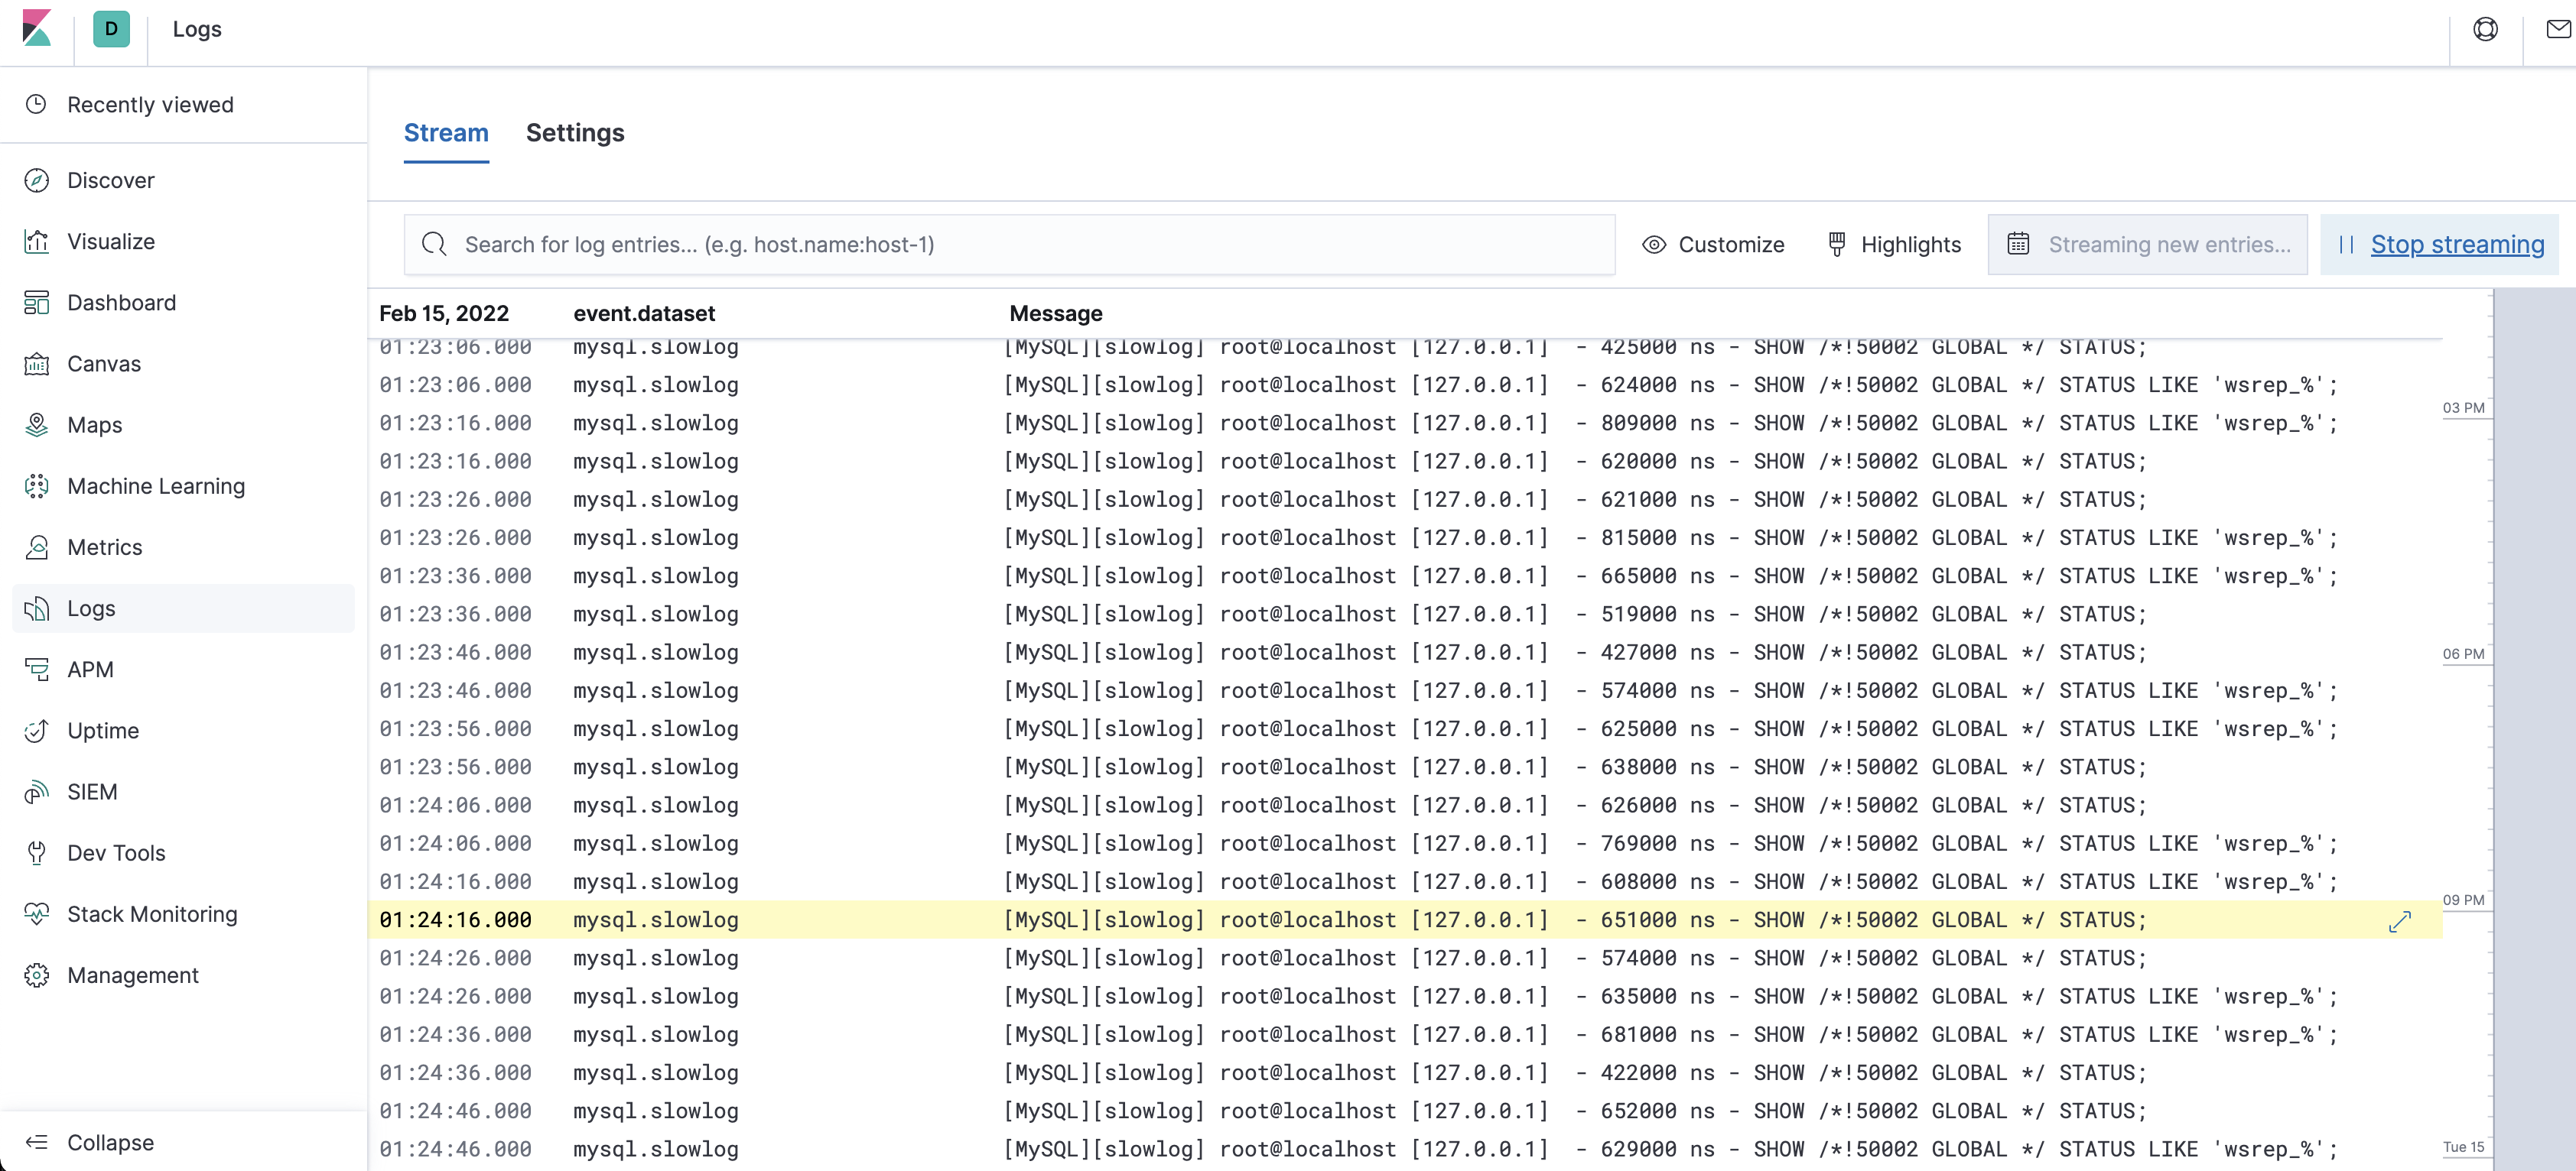Collapse the side navigation
The image size is (2576, 1171).
90,1142
